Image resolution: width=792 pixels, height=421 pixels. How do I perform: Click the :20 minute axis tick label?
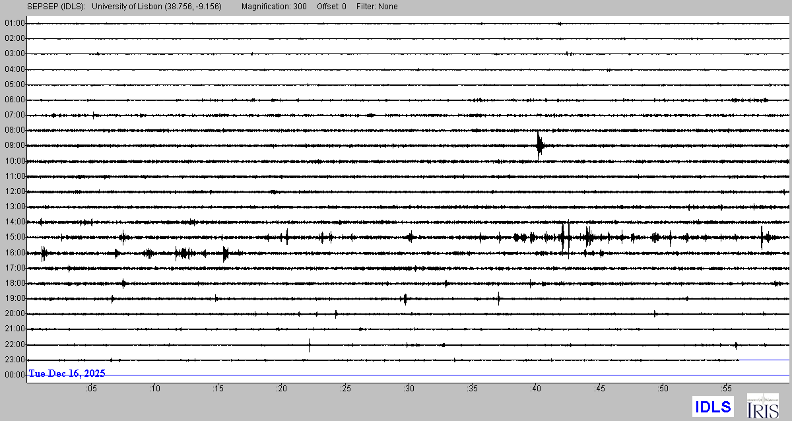(282, 389)
